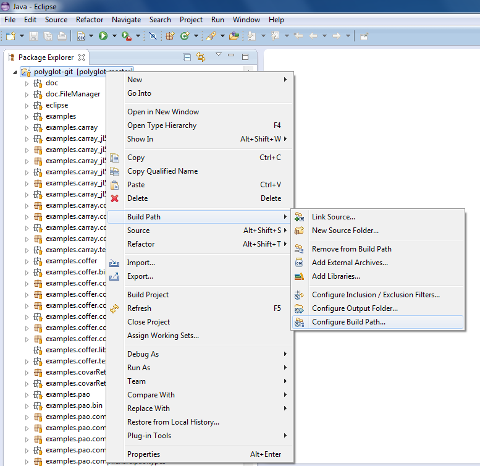The height and width of the screenshot is (466, 480).
Task: Open the Refactor menu in menu bar
Action: tap(90, 20)
